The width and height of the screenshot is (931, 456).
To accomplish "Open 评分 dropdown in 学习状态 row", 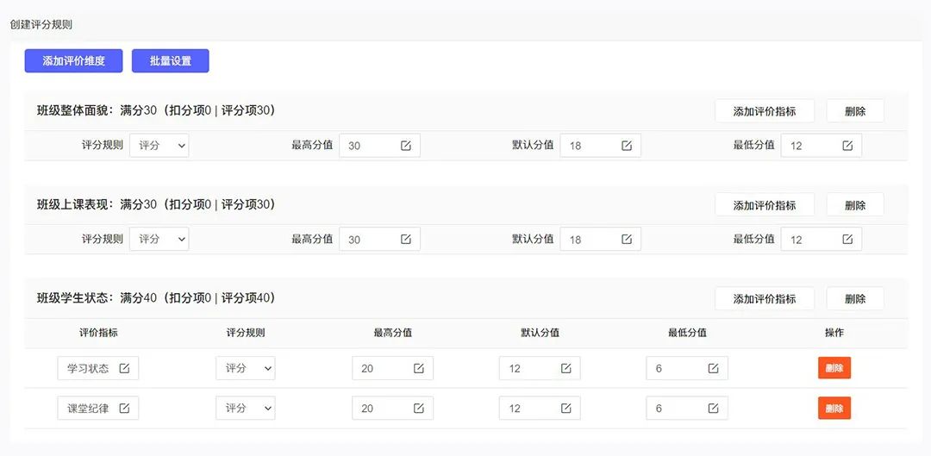I will pos(245,368).
